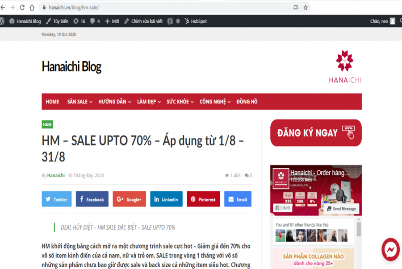Screen dimensions: 402x269
Task: Go to HOME in the red navigation
Action: (52, 102)
